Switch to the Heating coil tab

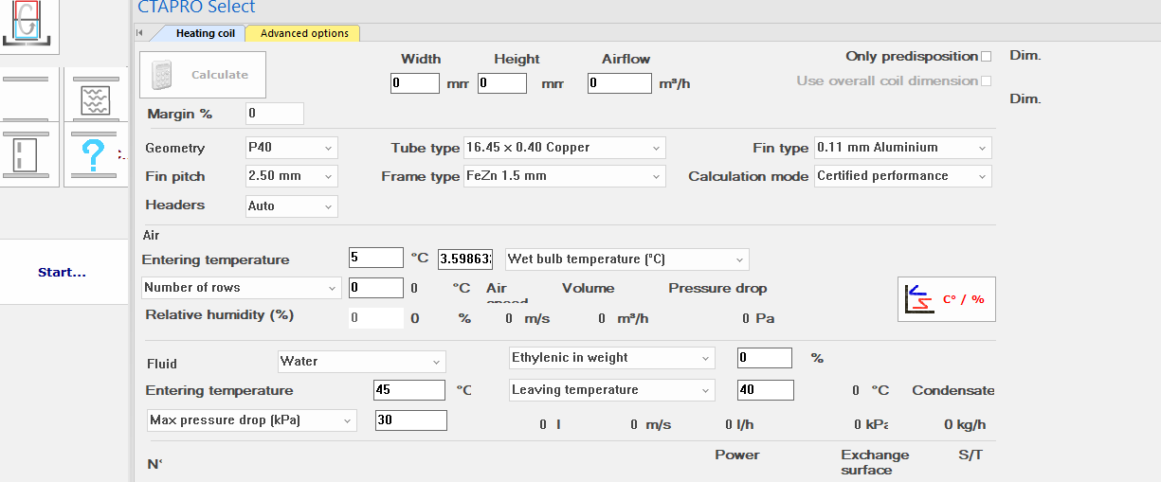point(206,33)
